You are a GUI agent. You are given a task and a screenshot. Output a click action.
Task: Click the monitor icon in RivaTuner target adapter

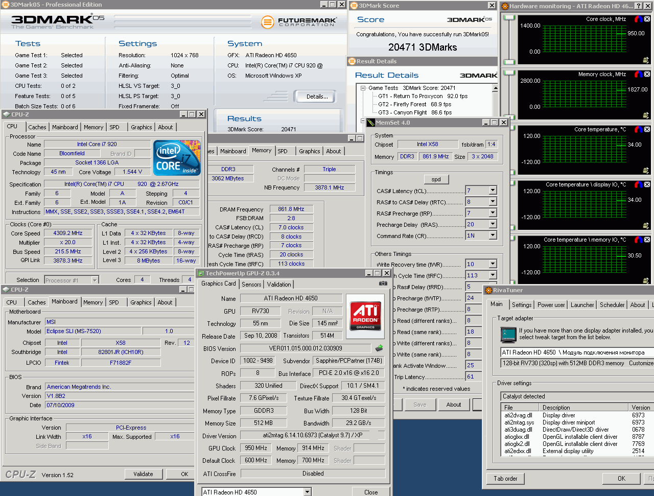coord(508,334)
